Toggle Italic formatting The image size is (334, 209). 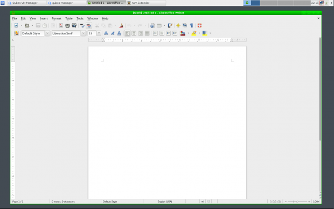click(113, 33)
